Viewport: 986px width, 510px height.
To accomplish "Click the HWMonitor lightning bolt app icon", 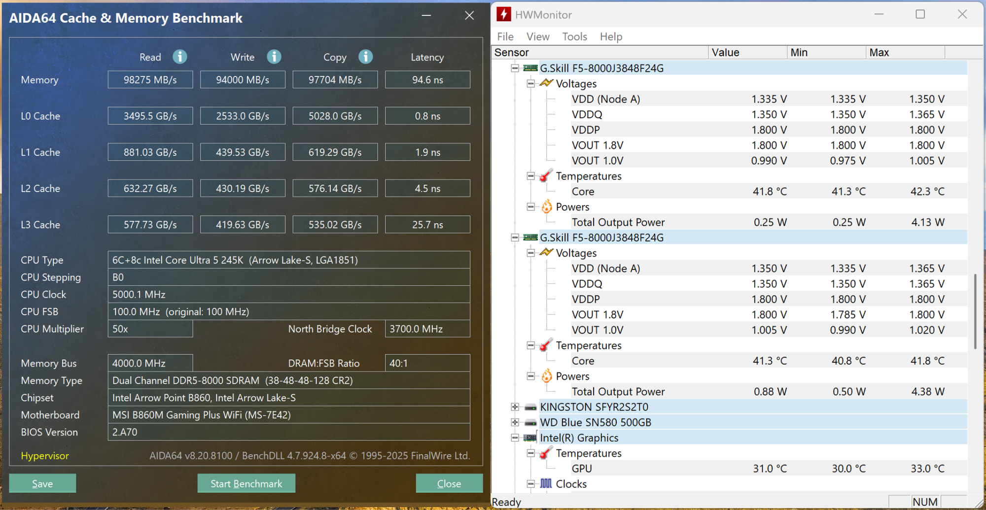I will coord(503,14).
